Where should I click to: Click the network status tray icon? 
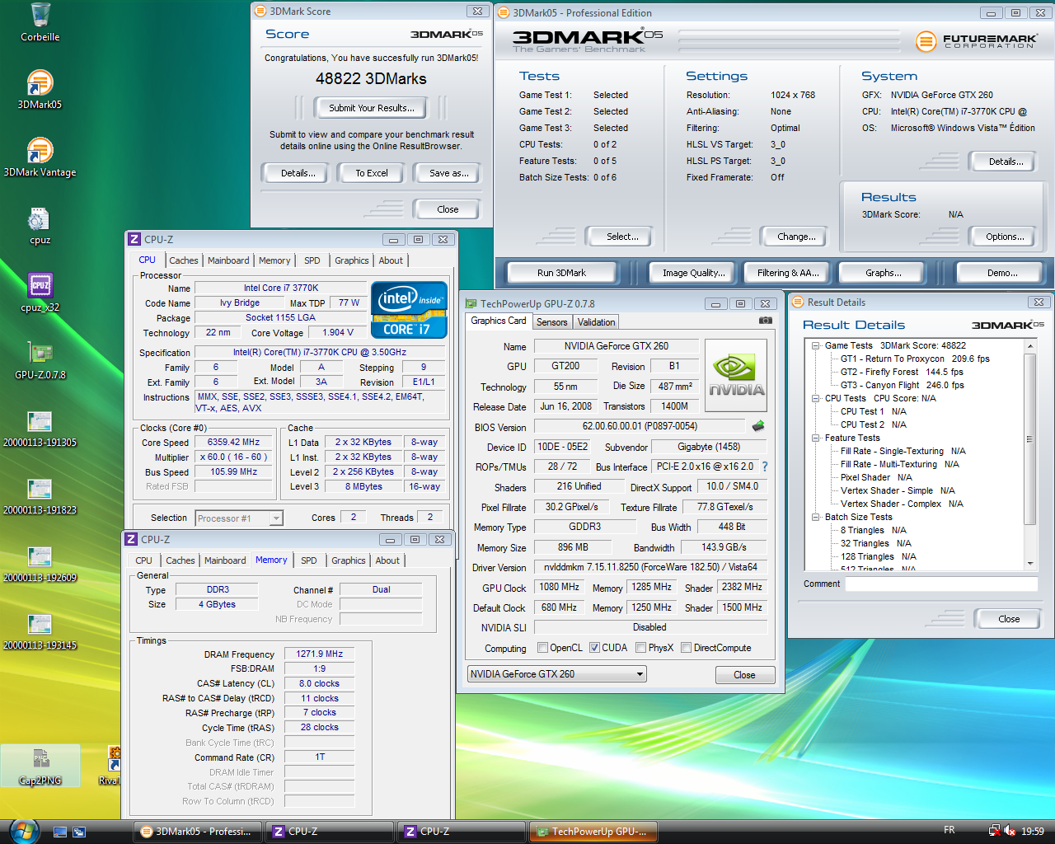pyautogui.click(x=994, y=831)
